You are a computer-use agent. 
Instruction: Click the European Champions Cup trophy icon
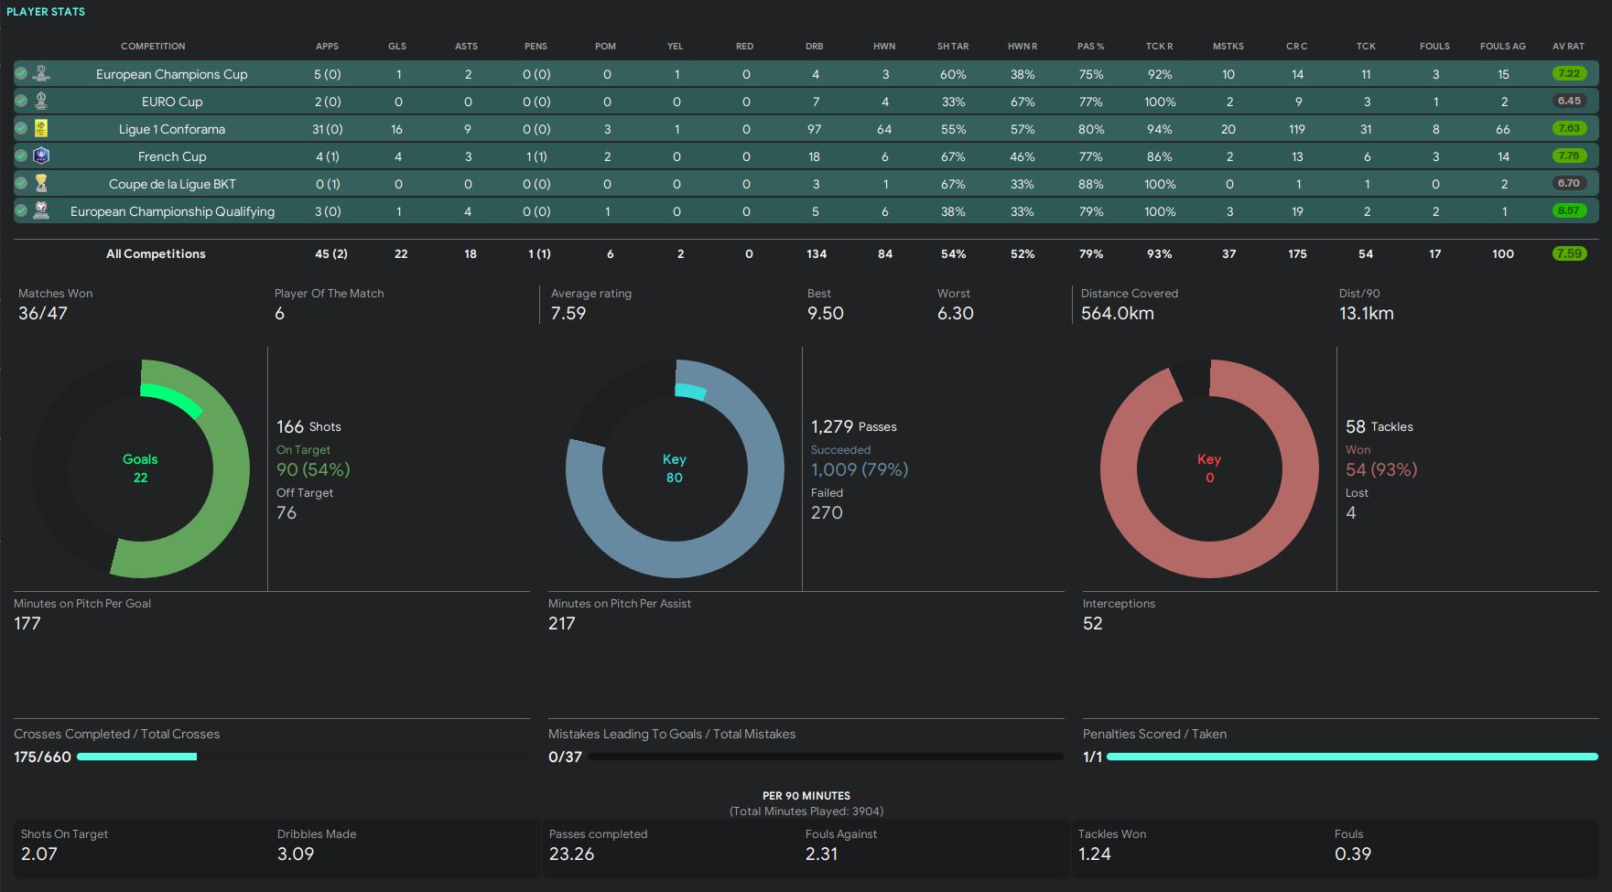pyautogui.click(x=41, y=73)
